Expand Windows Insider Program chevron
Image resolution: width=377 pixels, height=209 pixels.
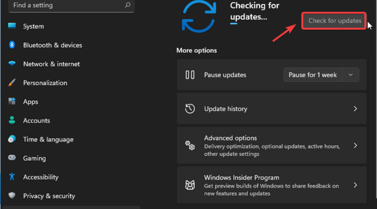[x=355, y=185]
